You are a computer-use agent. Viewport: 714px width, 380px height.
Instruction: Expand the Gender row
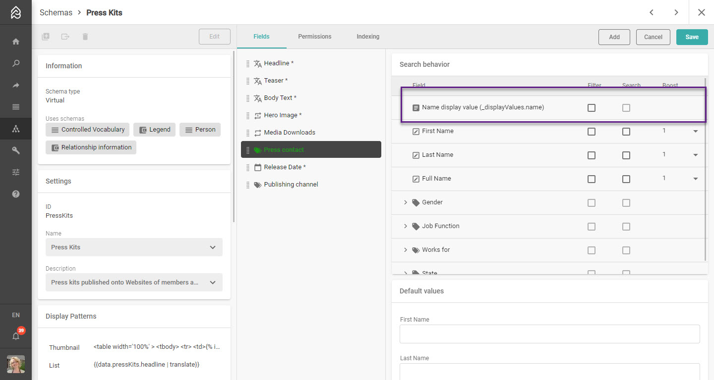pos(405,202)
